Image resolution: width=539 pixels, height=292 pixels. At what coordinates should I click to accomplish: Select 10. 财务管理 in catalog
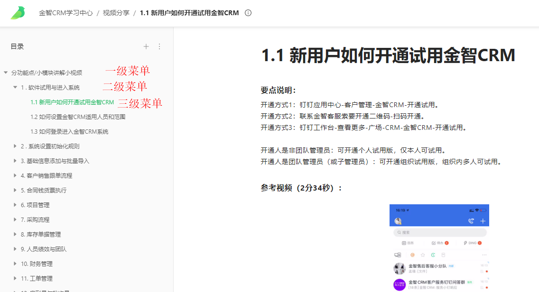point(37,264)
